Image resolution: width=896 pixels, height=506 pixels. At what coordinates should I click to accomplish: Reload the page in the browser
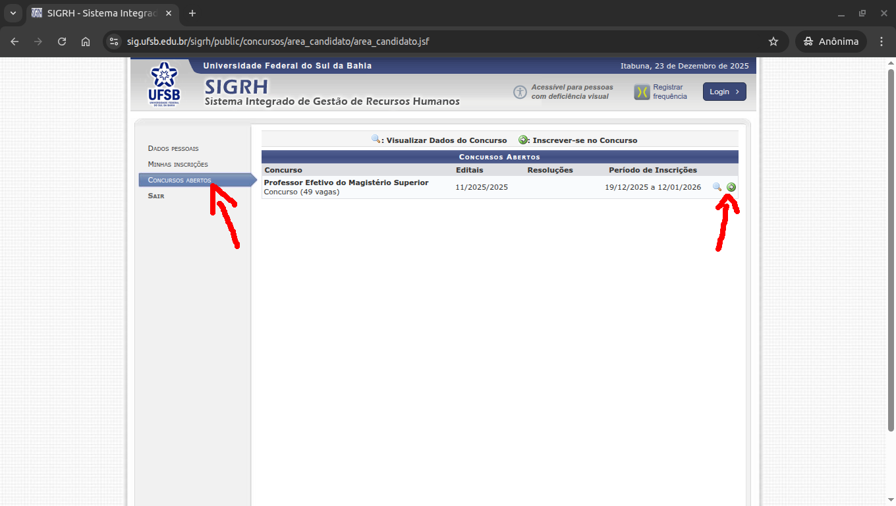pos(62,42)
